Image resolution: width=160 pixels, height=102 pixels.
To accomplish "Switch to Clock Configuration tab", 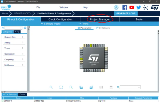I will 61,19.
